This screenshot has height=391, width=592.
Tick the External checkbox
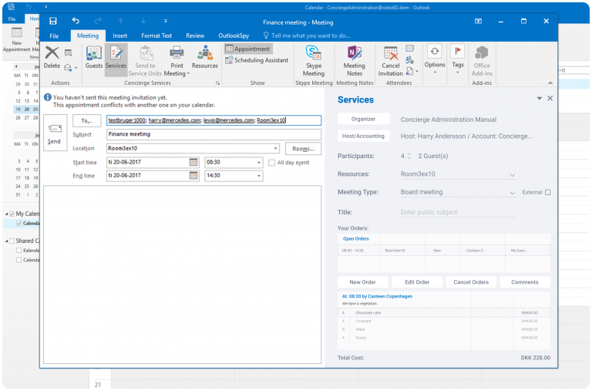pos(548,192)
